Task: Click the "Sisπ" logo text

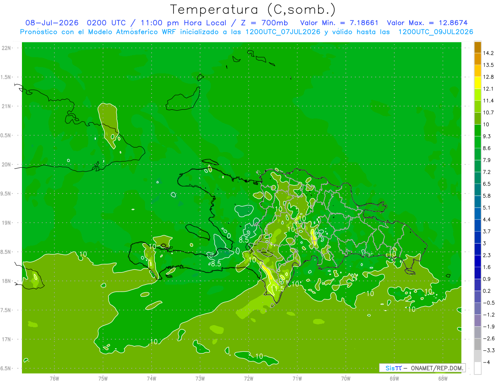Action: pyautogui.click(x=393, y=368)
